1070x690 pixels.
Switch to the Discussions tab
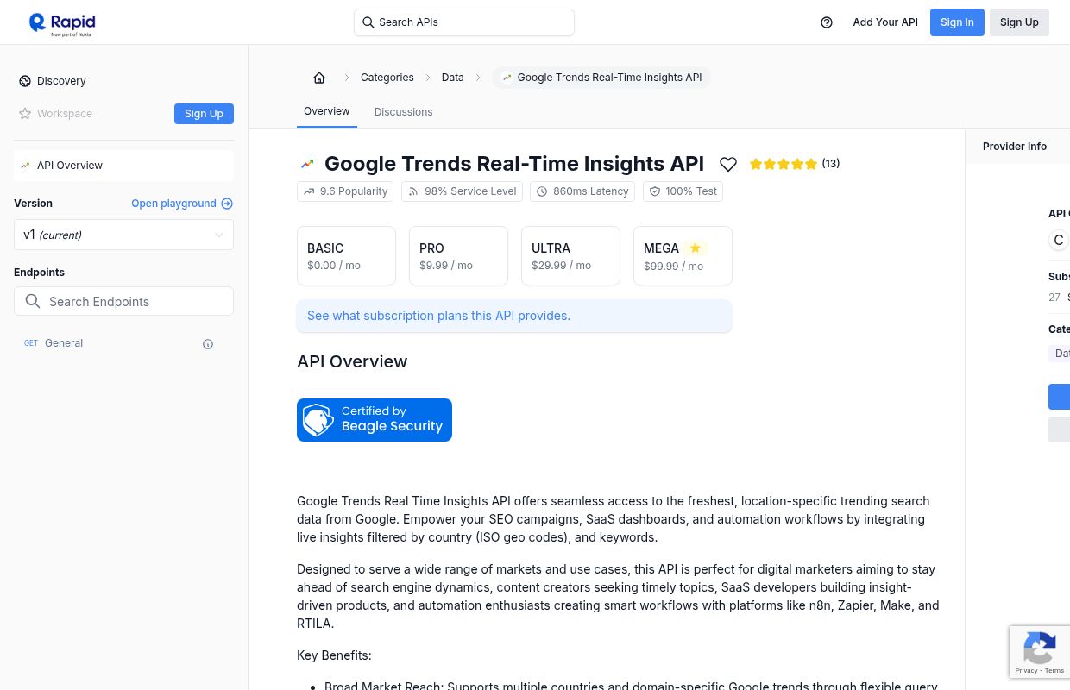[x=403, y=112]
